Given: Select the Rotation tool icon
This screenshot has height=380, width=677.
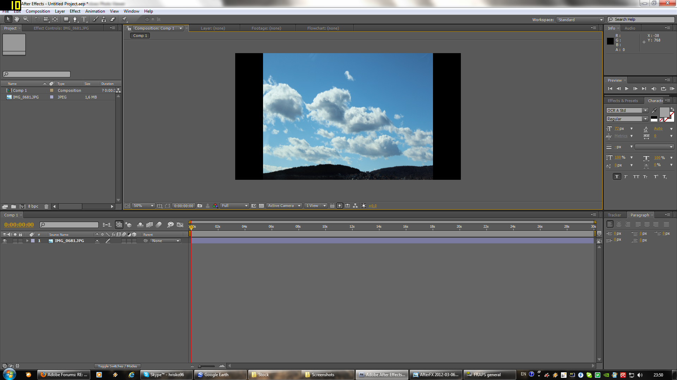Looking at the screenshot, I should click(36, 19).
